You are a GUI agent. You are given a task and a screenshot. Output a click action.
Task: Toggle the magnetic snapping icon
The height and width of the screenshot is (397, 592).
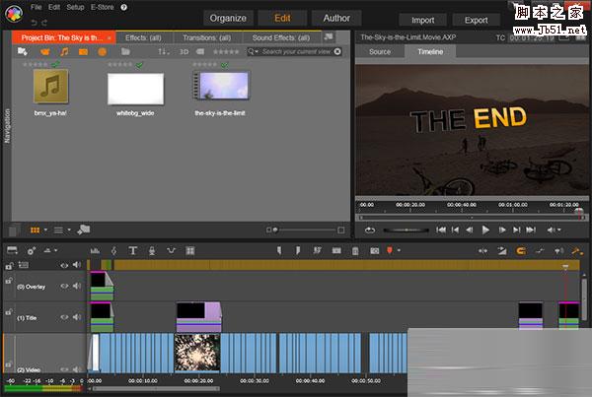521,250
